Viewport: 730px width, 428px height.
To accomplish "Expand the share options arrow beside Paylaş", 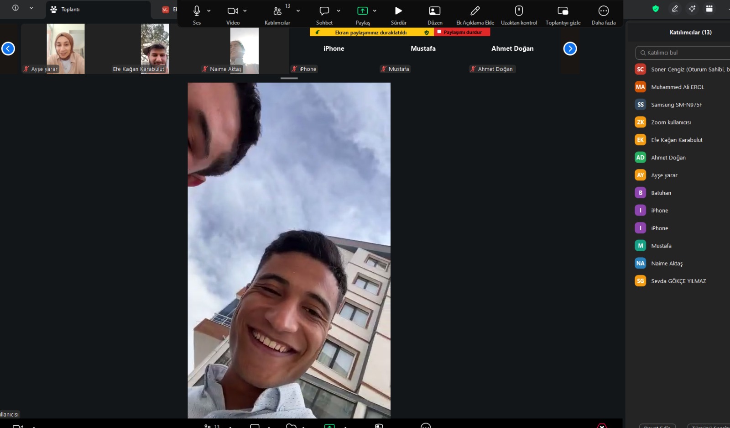I will (x=375, y=11).
